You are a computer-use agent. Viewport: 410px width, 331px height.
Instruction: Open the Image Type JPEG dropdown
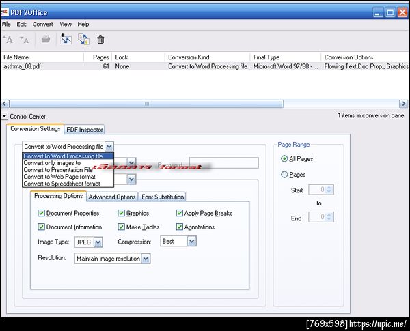98,242
